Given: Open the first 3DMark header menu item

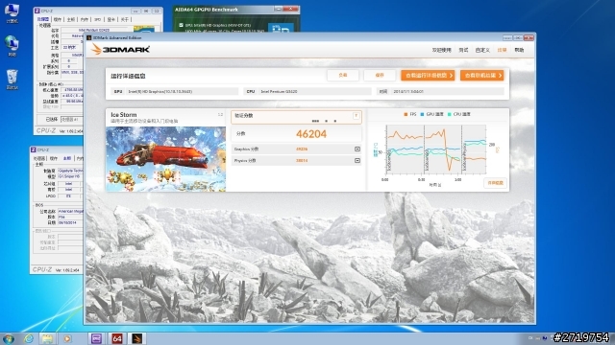Looking at the screenshot, I should [442, 50].
